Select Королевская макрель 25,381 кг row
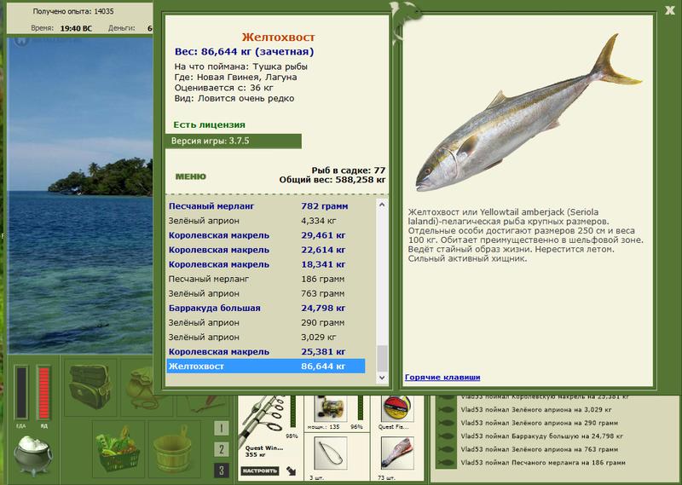Image resolution: width=682 pixels, height=485 pixels. pos(266,351)
